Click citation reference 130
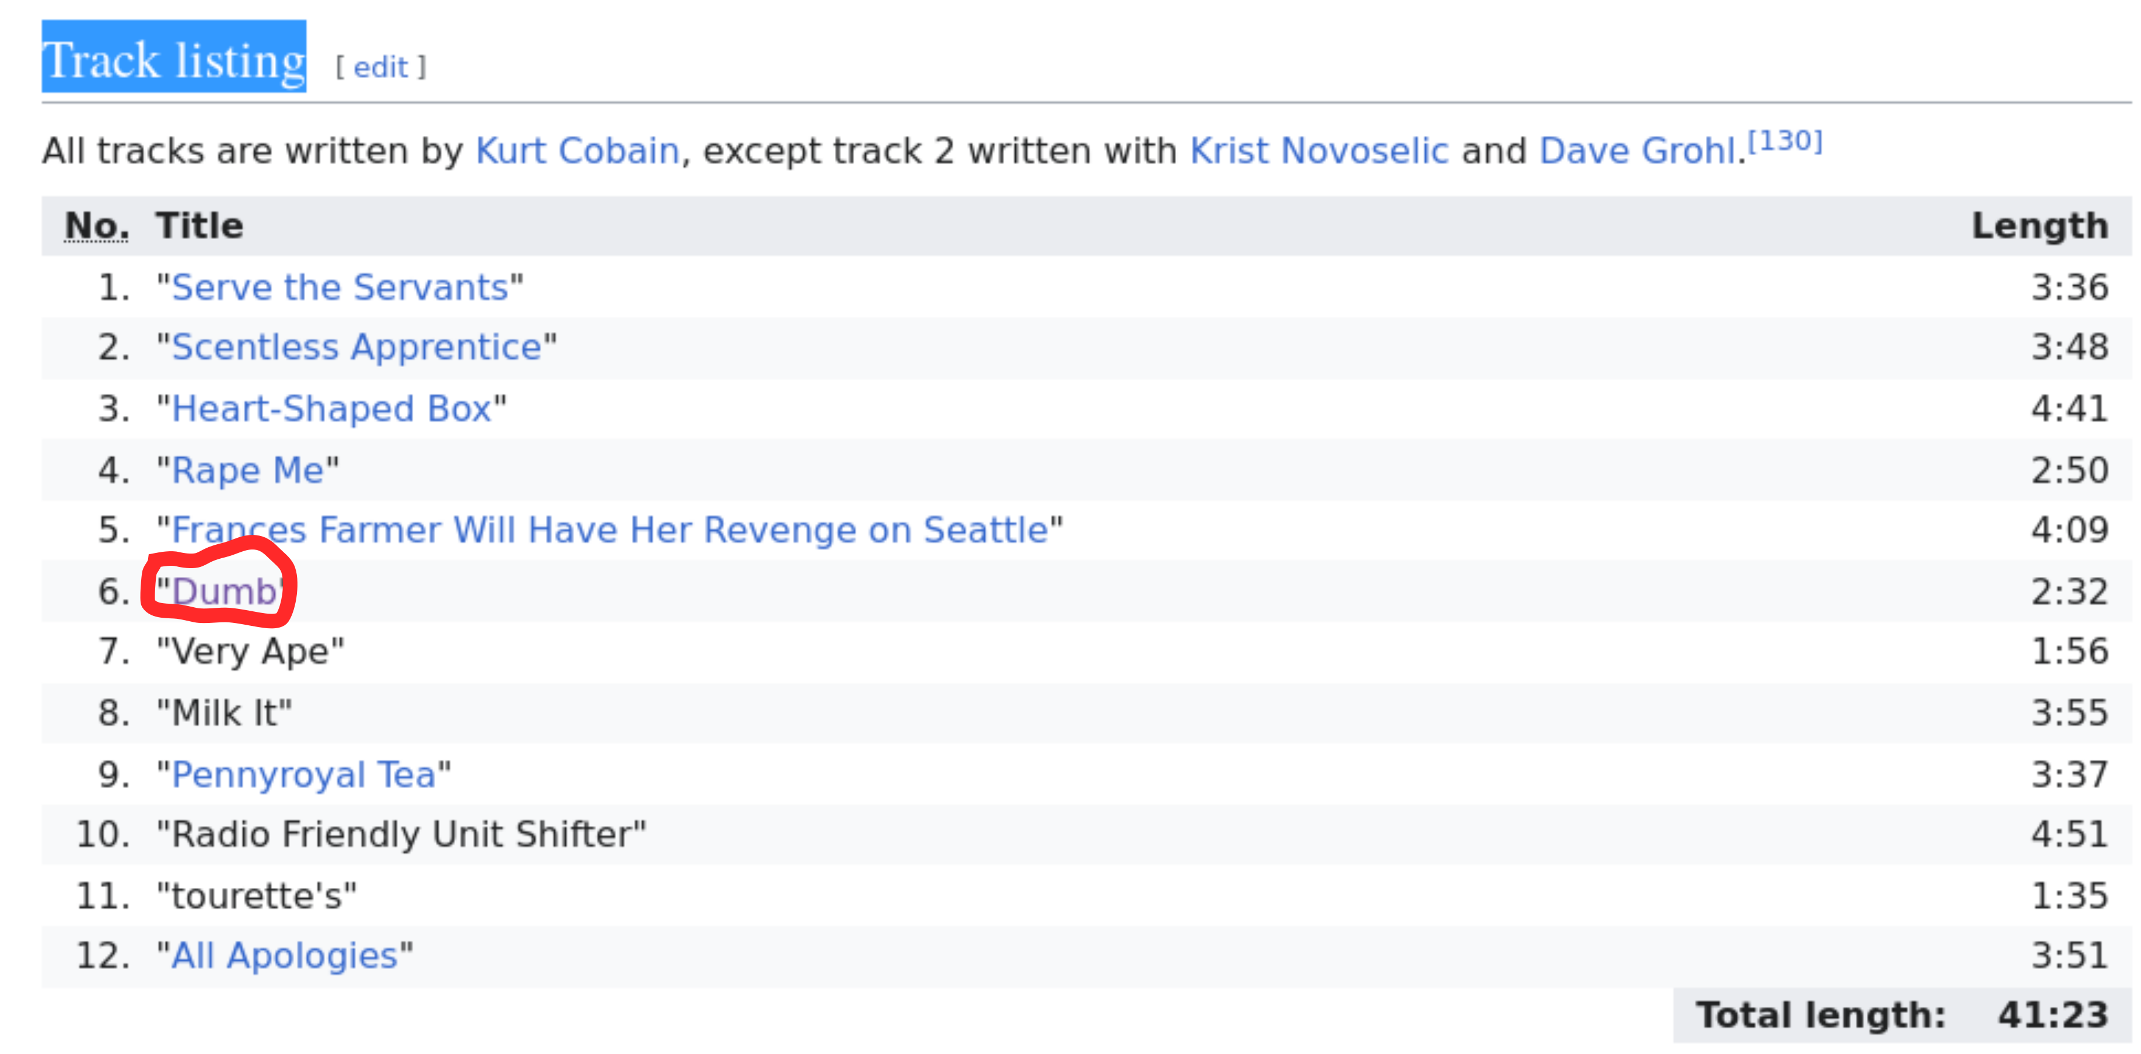 tap(1785, 141)
